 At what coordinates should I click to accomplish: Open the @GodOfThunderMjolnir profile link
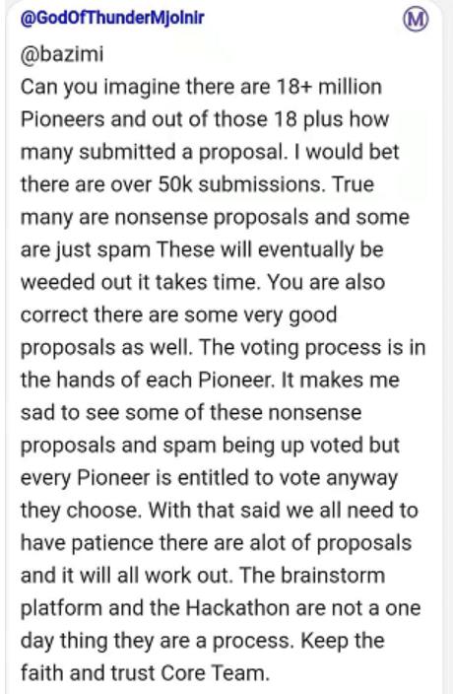click(112, 19)
